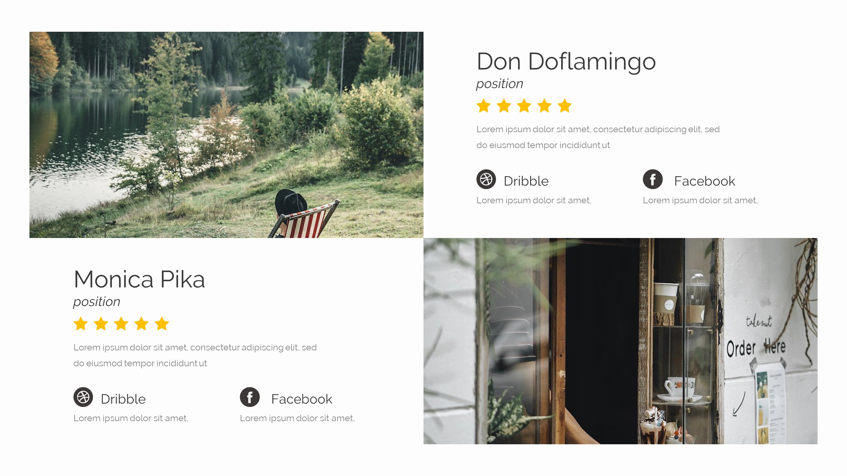Click Monica Pika's Facebook icon
This screenshot has width=847, height=476.
tap(250, 397)
